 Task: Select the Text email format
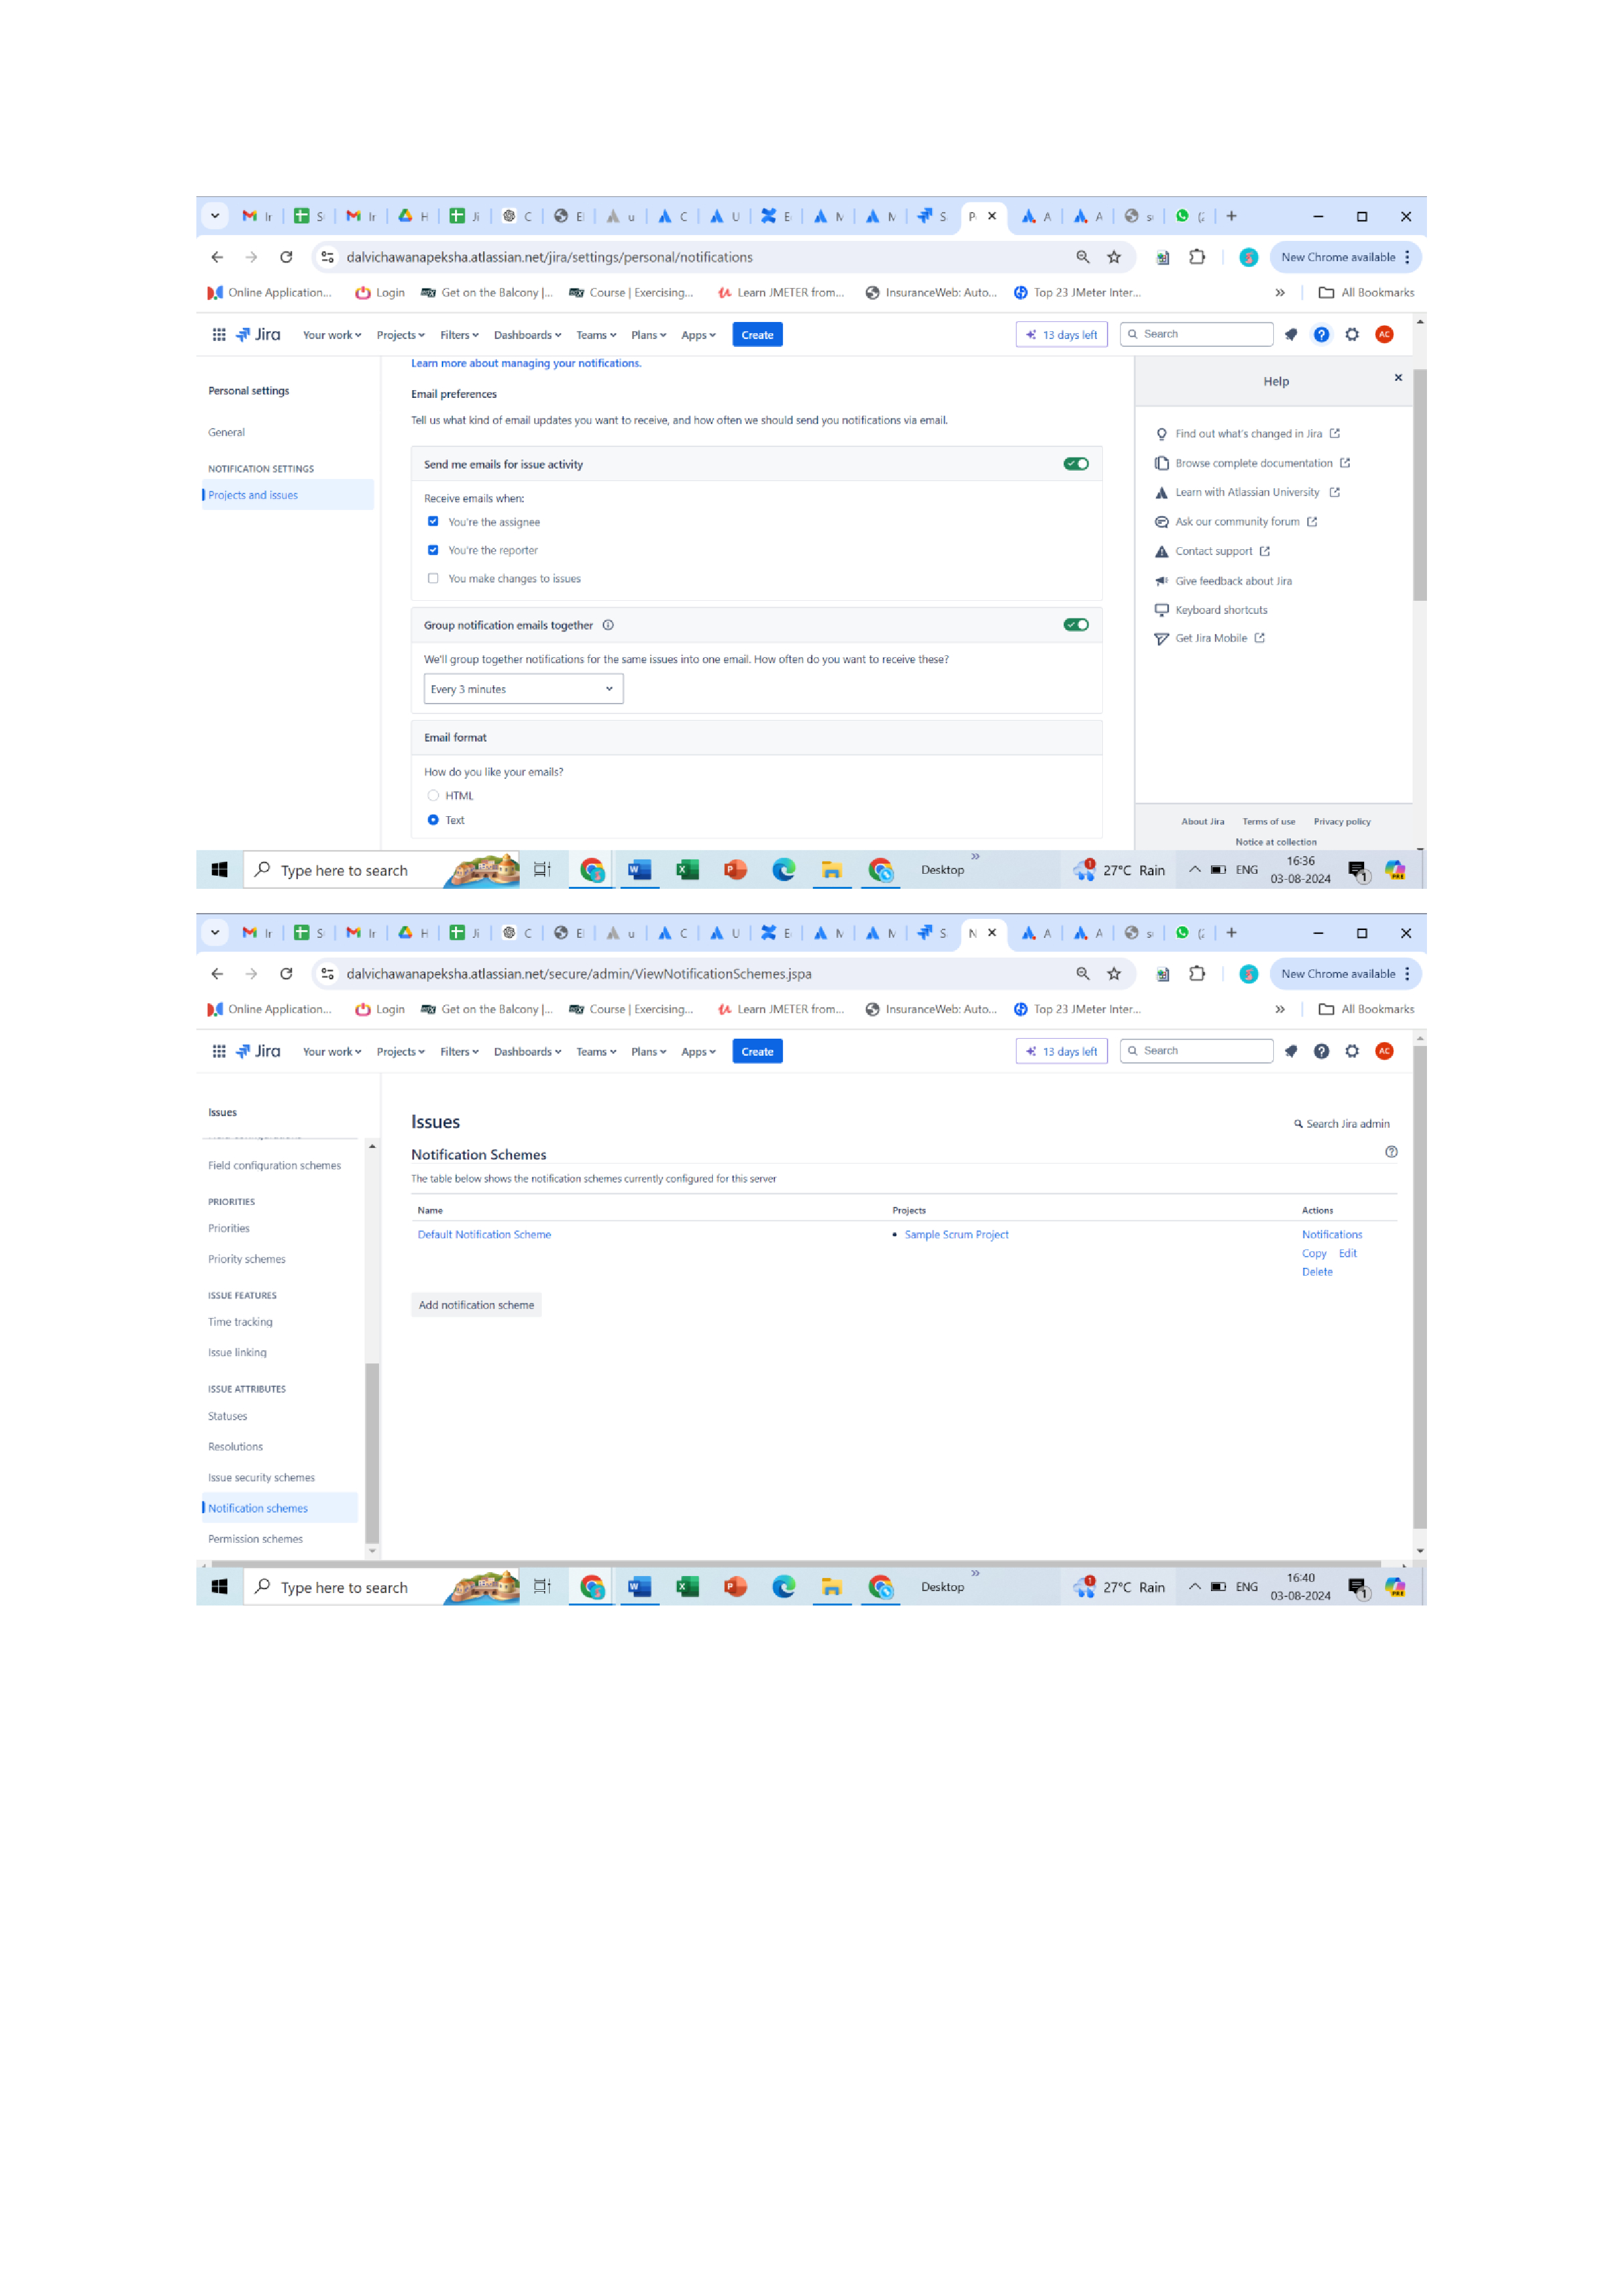(x=433, y=820)
